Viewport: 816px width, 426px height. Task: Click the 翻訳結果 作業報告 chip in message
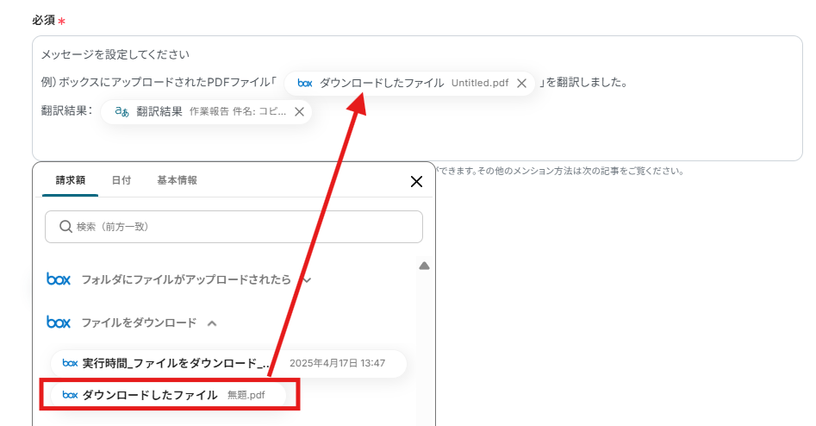click(206, 112)
